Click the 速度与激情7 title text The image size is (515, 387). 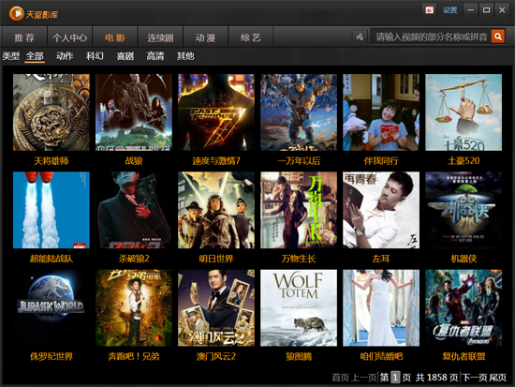pyautogui.click(x=216, y=161)
